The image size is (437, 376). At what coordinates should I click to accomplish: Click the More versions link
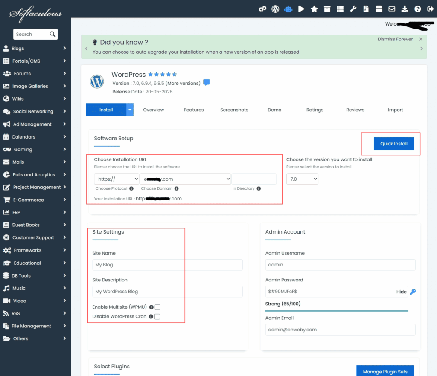point(183,83)
